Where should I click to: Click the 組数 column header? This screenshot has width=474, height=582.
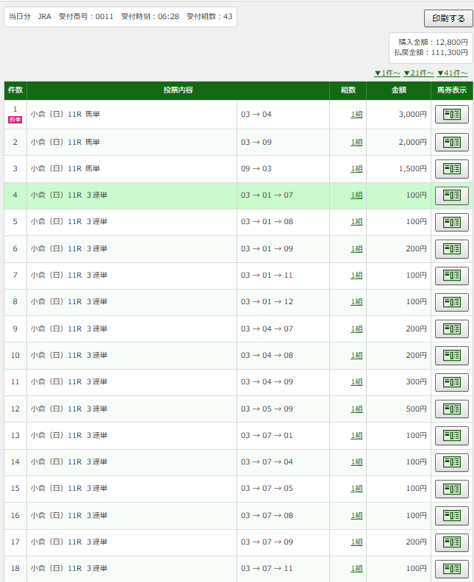pyautogui.click(x=348, y=90)
